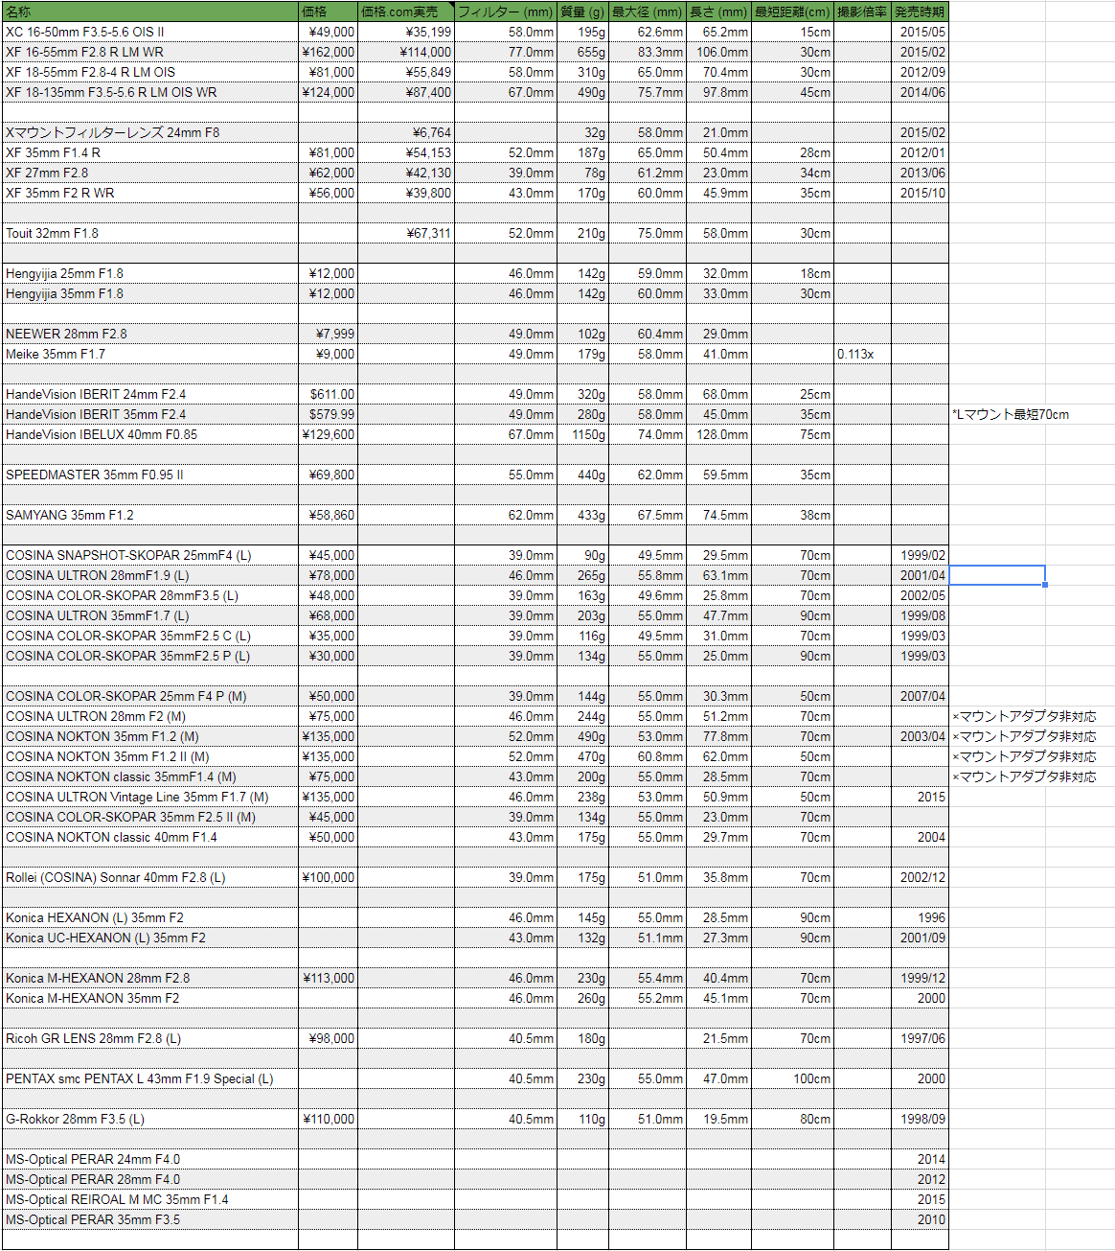Click the 'SPEEDMASTER 35mm F0.95 II' cell
The image size is (1115, 1251).
[x=150, y=475]
